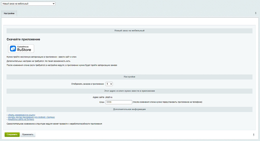This screenshot has width=260, height=141.
Task: Follow the 'доработка сайта на Битрикс' link
Action: point(21,119)
